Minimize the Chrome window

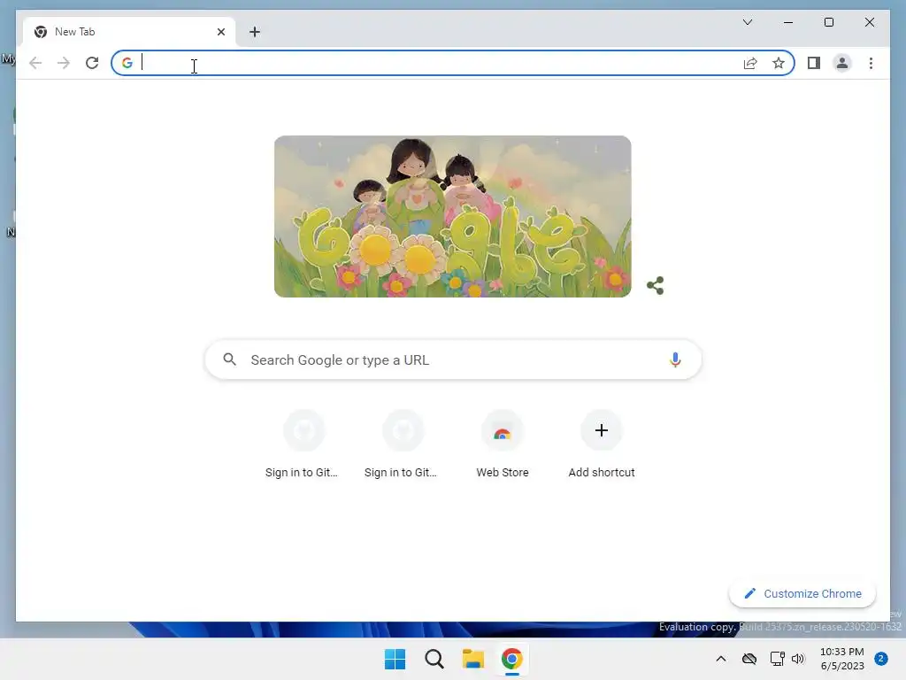pos(788,22)
